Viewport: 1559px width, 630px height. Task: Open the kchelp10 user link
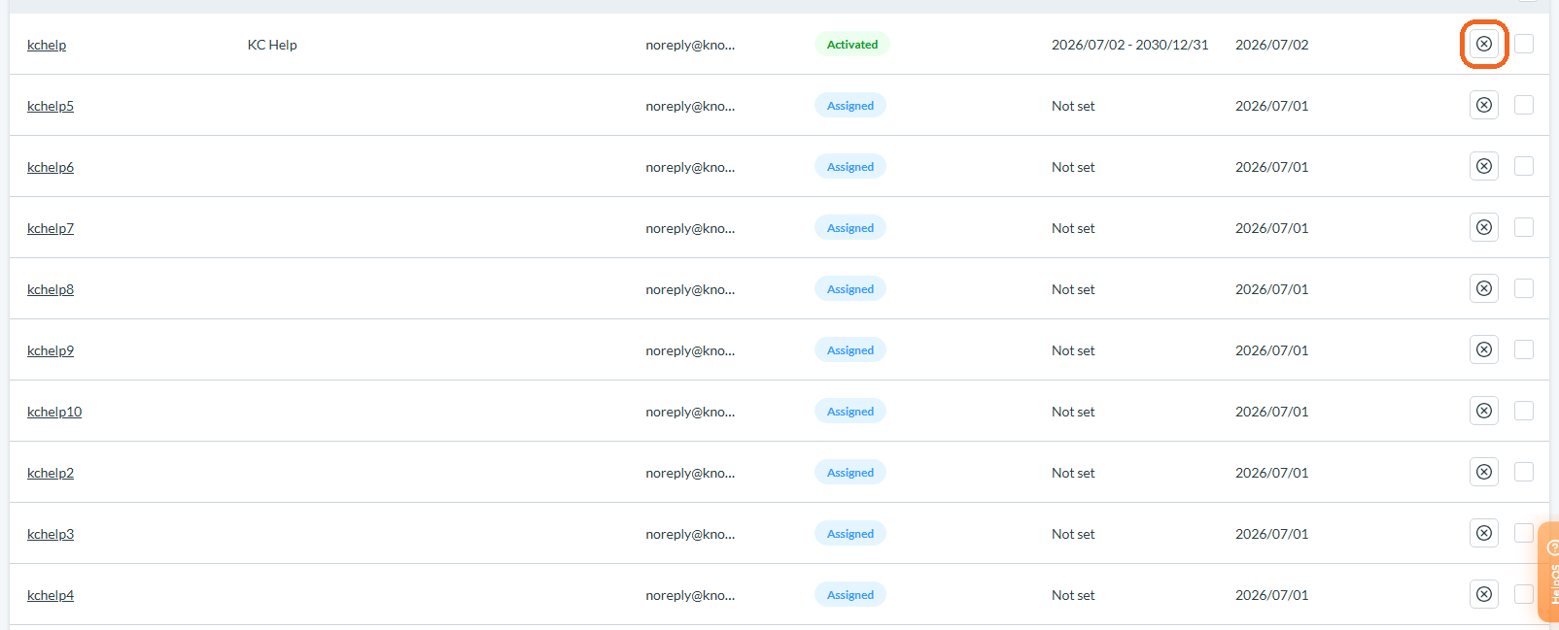(x=54, y=412)
